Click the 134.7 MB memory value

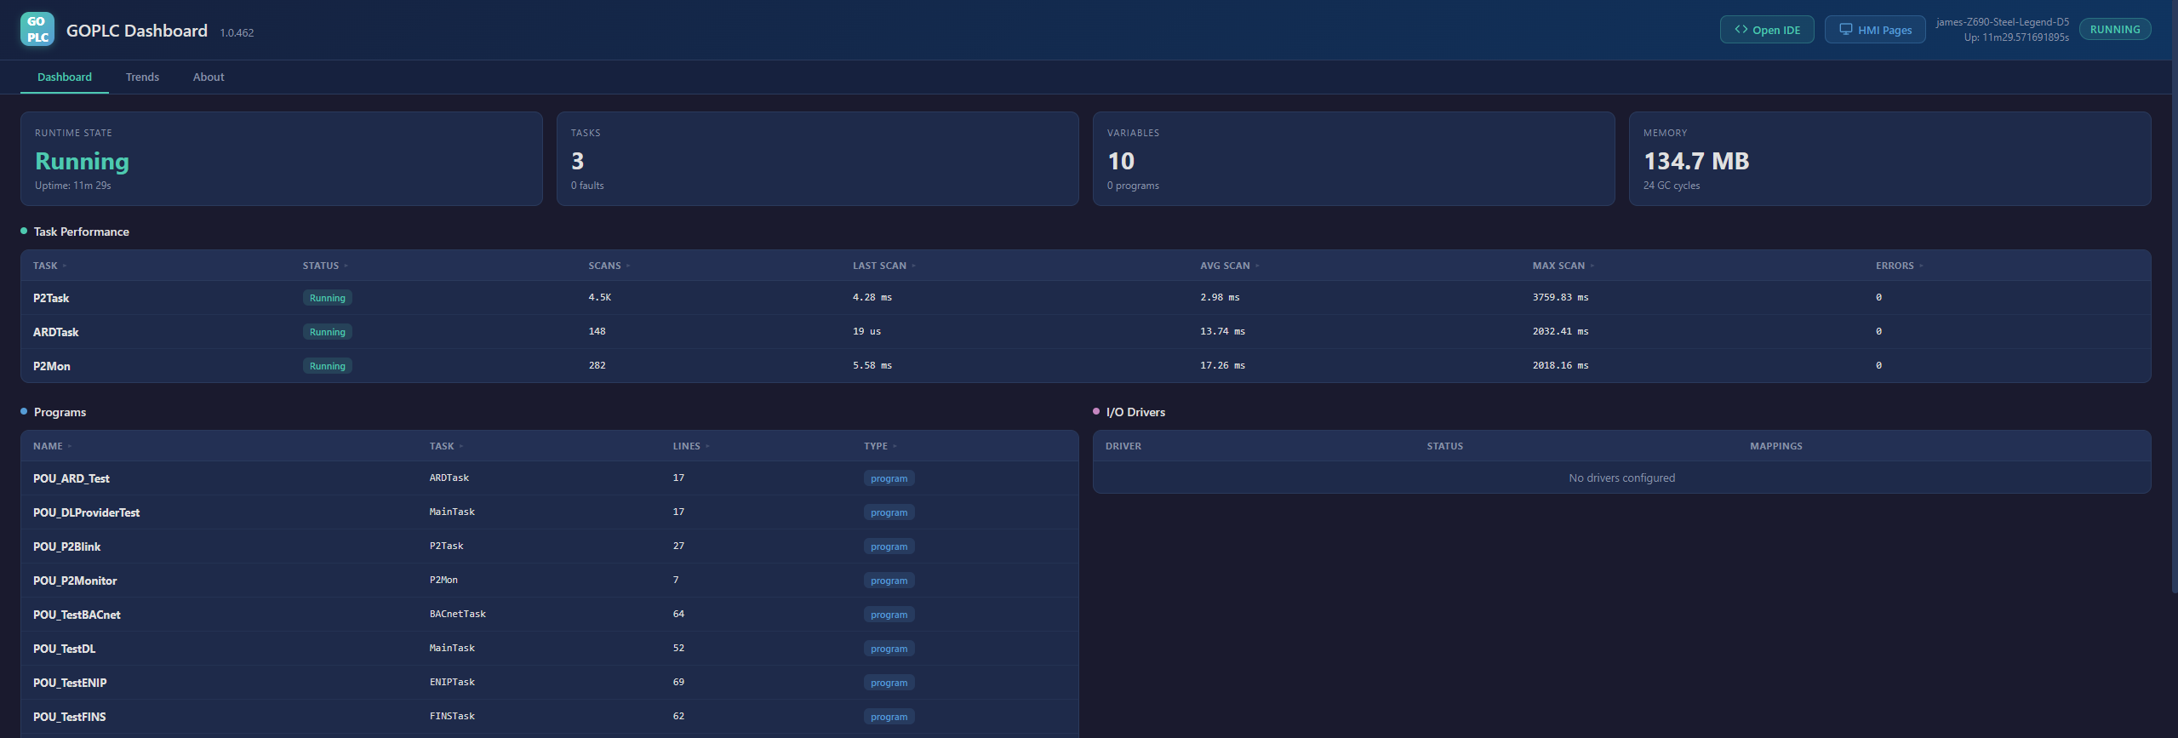pos(1696,161)
